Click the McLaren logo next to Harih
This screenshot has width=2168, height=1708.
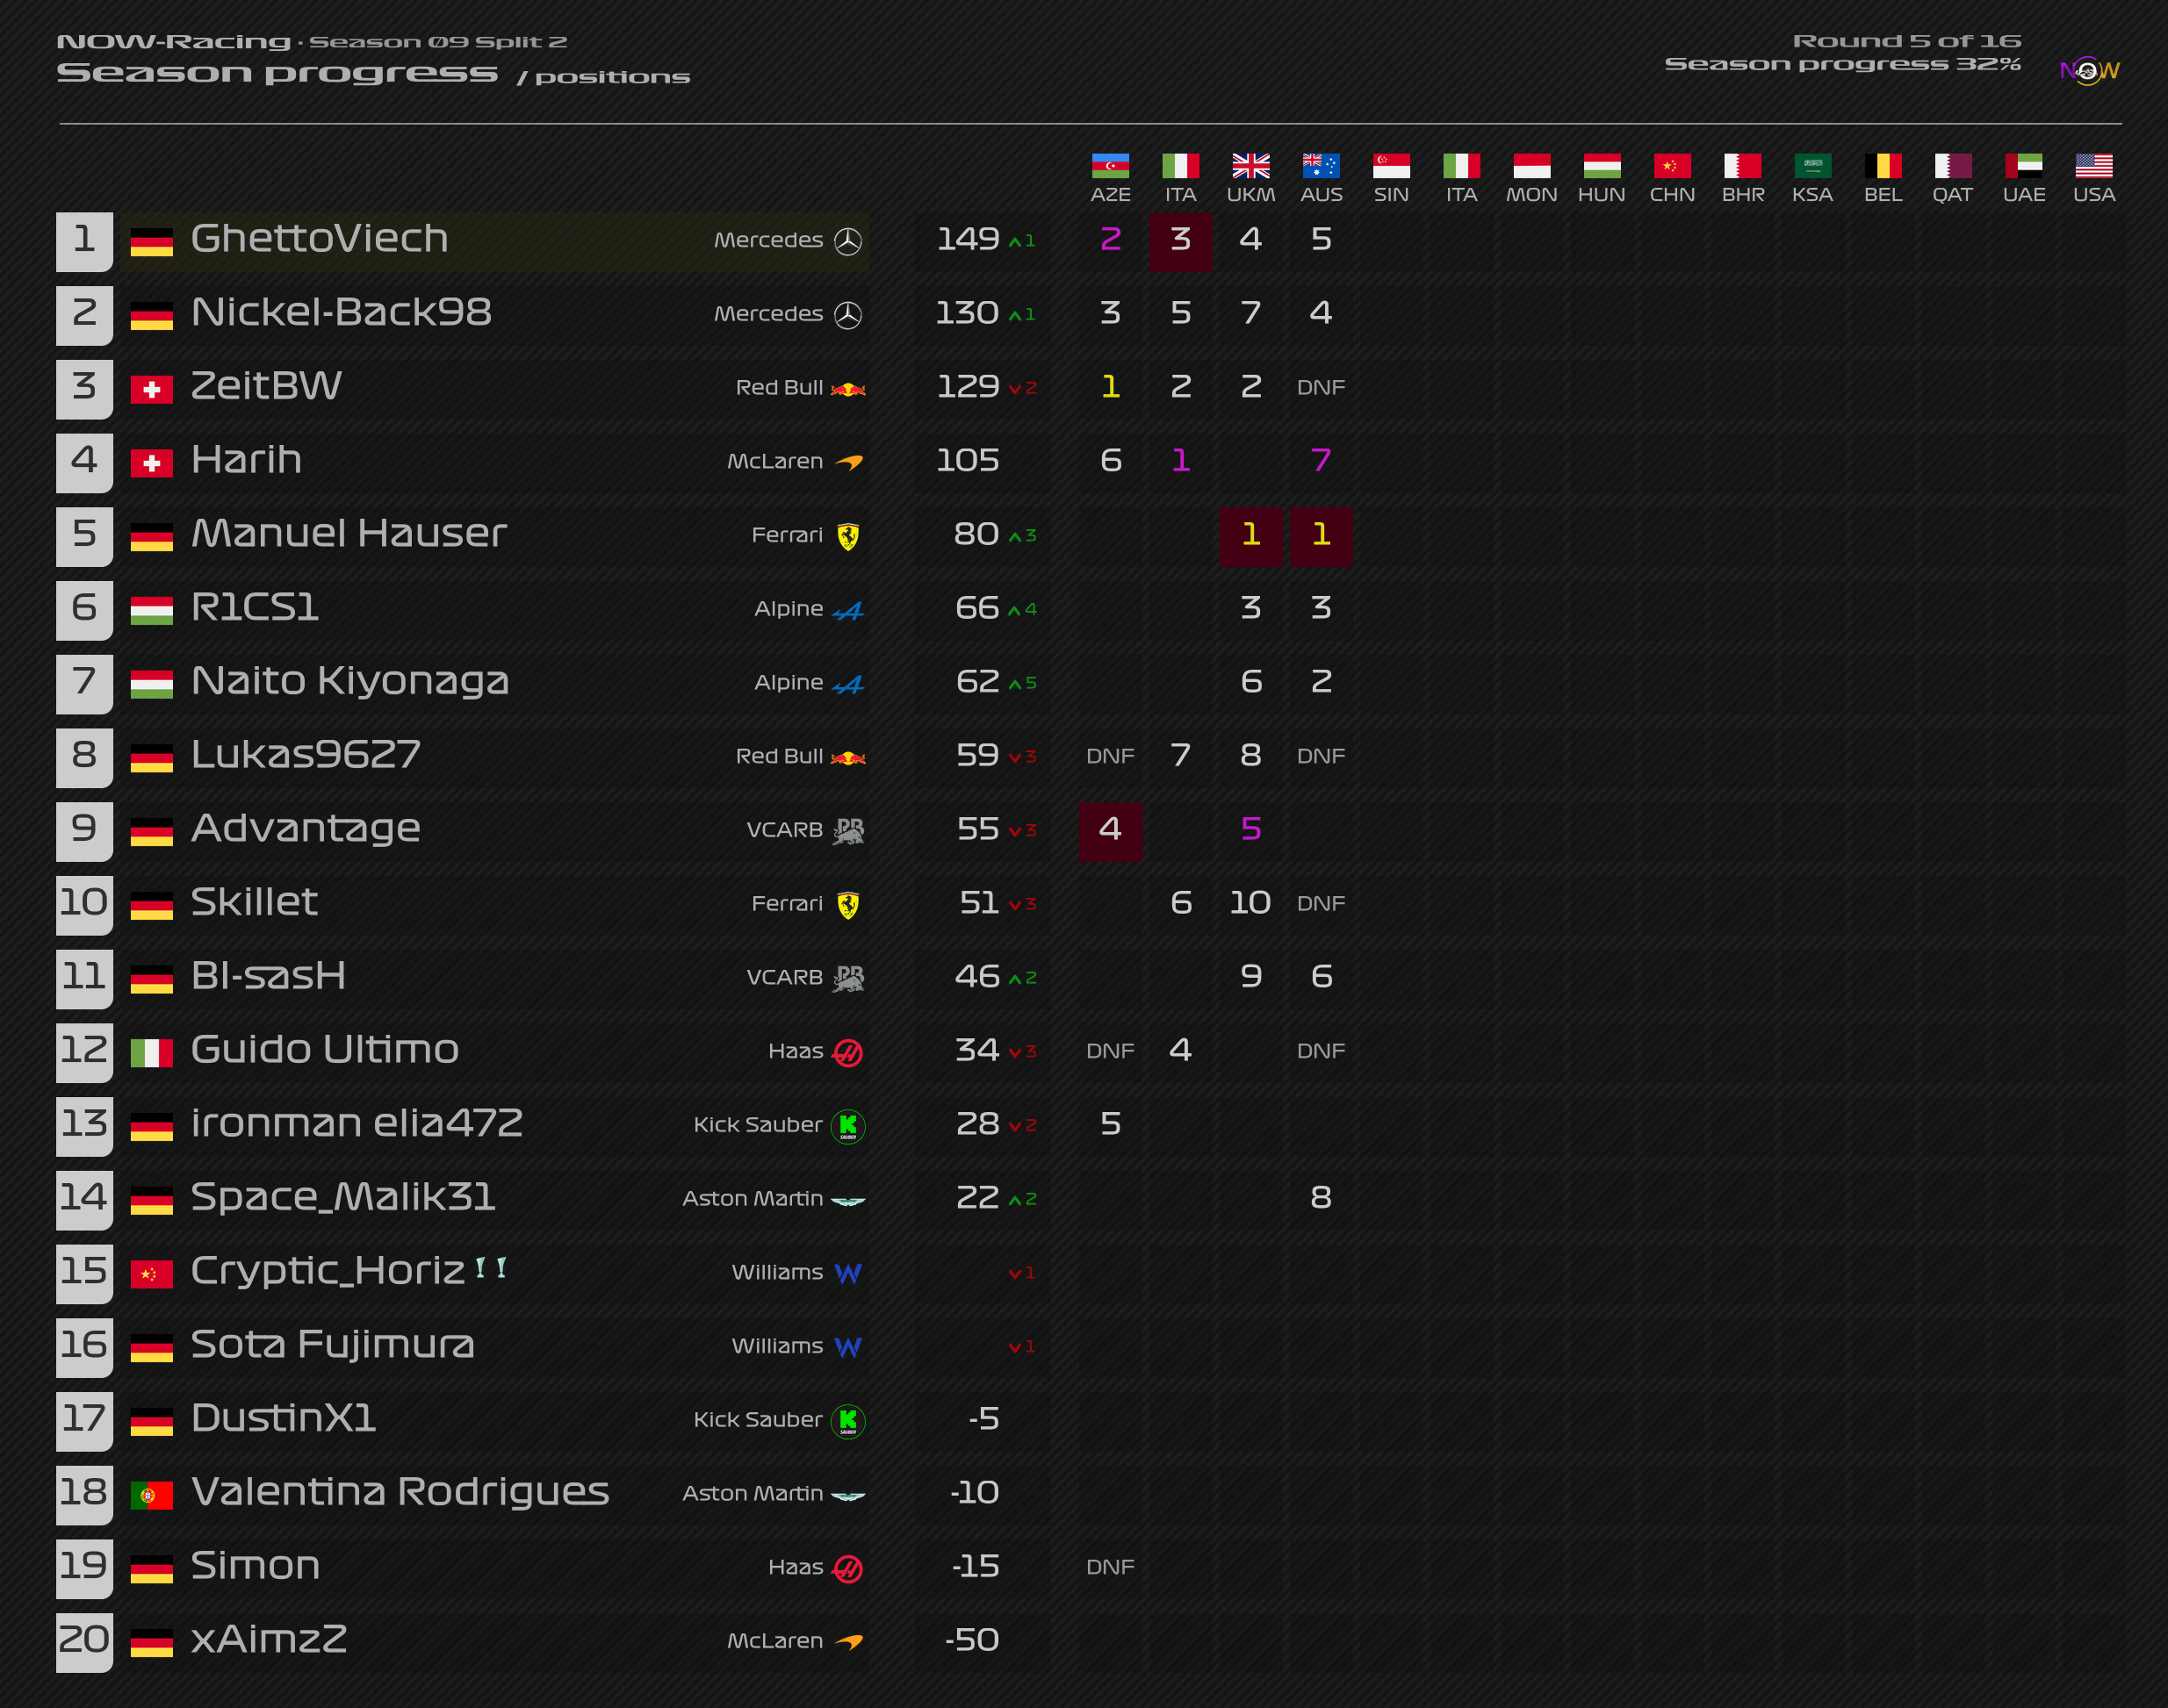tap(848, 462)
